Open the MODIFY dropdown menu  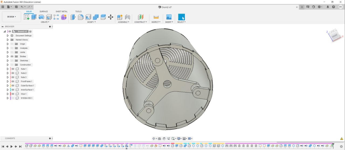(x=91, y=22)
